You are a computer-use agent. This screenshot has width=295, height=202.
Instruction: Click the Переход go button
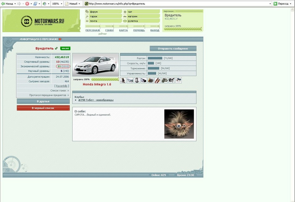click(x=281, y=3)
